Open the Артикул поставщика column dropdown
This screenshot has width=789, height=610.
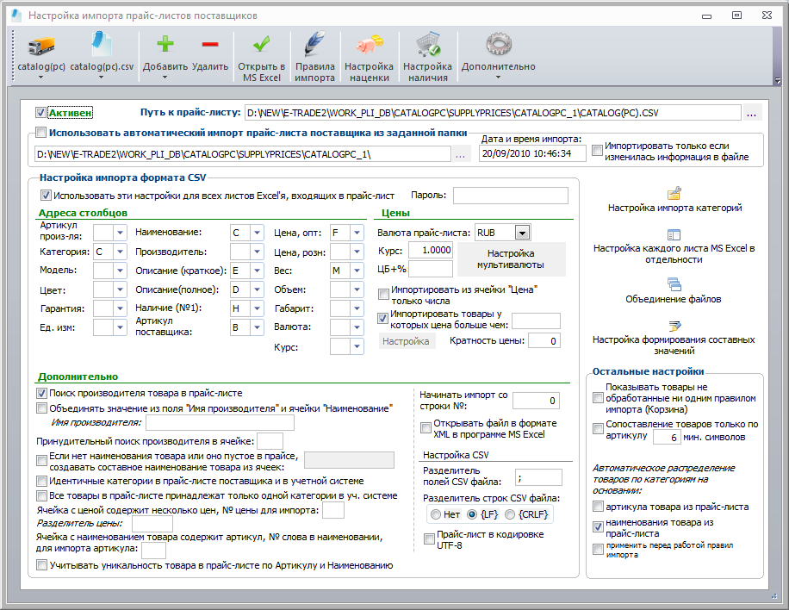click(258, 327)
